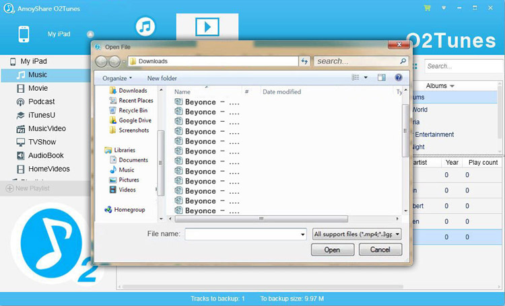Image resolution: width=505 pixels, height=306 pixels.
Task: Switch to the music note tab
Action: point(145,26)
